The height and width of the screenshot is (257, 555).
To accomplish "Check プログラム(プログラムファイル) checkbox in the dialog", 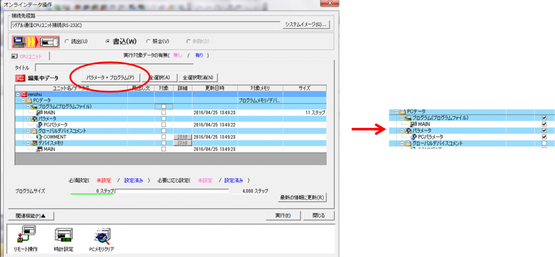I will (x=164, y=107).
